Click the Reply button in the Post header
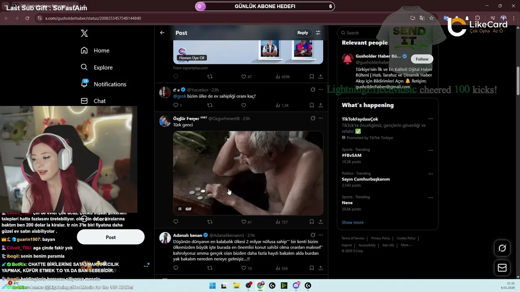The image size is (520, 292). point(303,33)
